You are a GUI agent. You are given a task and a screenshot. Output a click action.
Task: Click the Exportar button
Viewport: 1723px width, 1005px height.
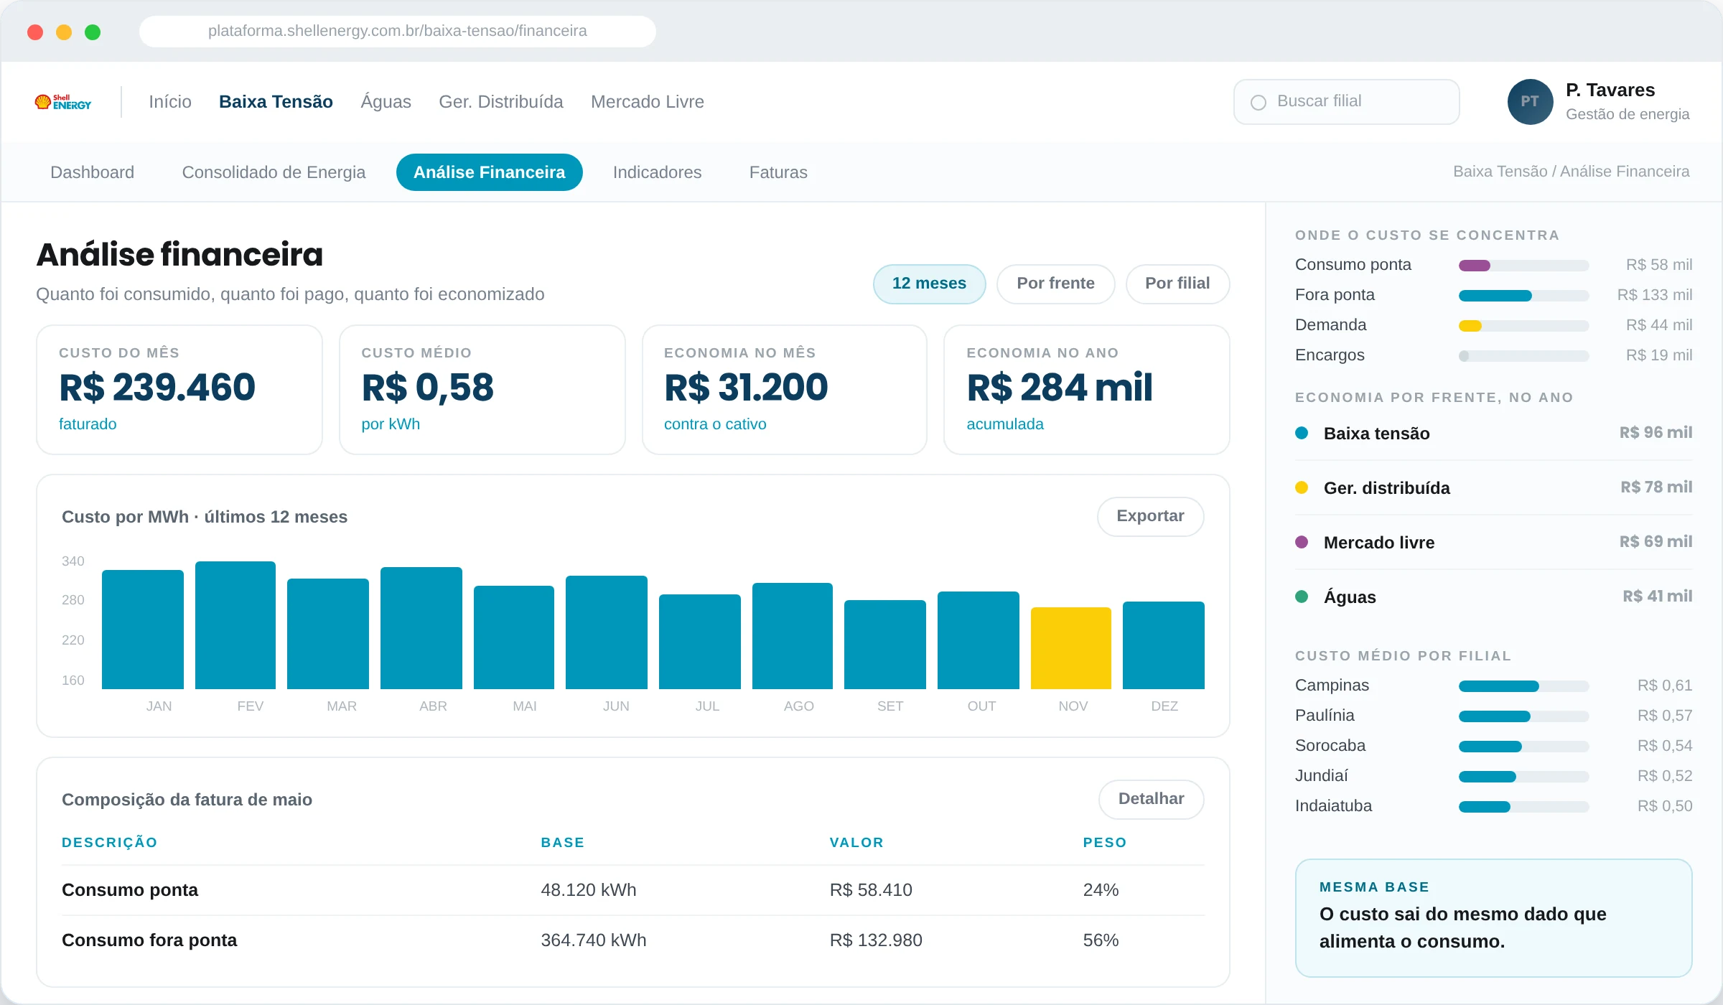[x=1150, y=516]
